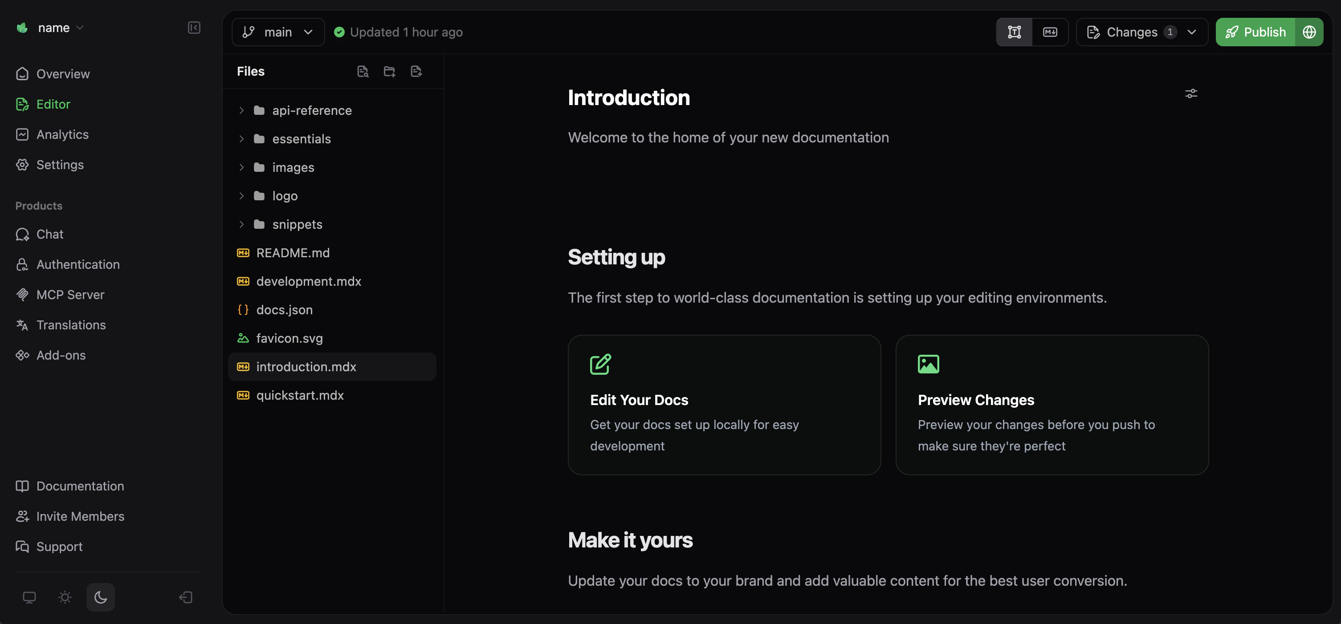
Task: Switch to raw Markdown mode via the markdown icon
Action: [1050, 32]
